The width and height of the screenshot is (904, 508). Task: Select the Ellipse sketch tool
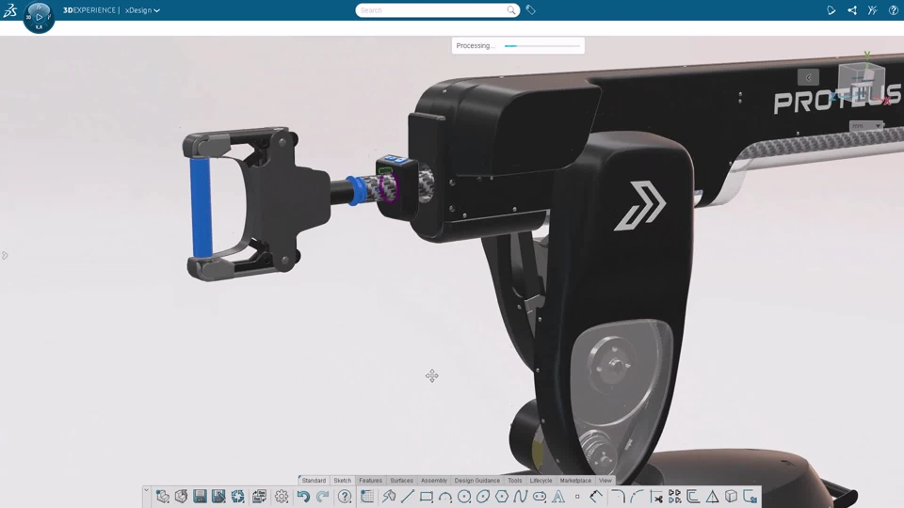pyautogui.click(x=483, y=497)
